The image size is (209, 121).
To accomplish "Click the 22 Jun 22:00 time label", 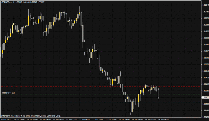I will click(x=111, y=119).
